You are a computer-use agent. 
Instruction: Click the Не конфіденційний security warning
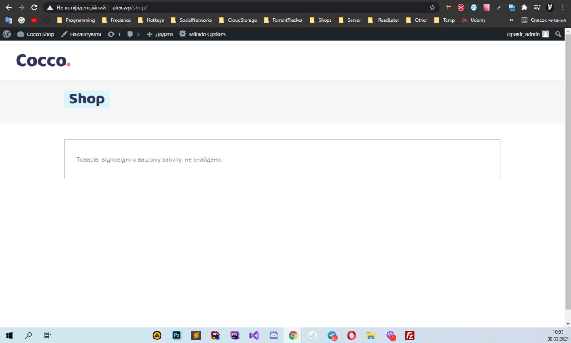(x=76, y=8)
